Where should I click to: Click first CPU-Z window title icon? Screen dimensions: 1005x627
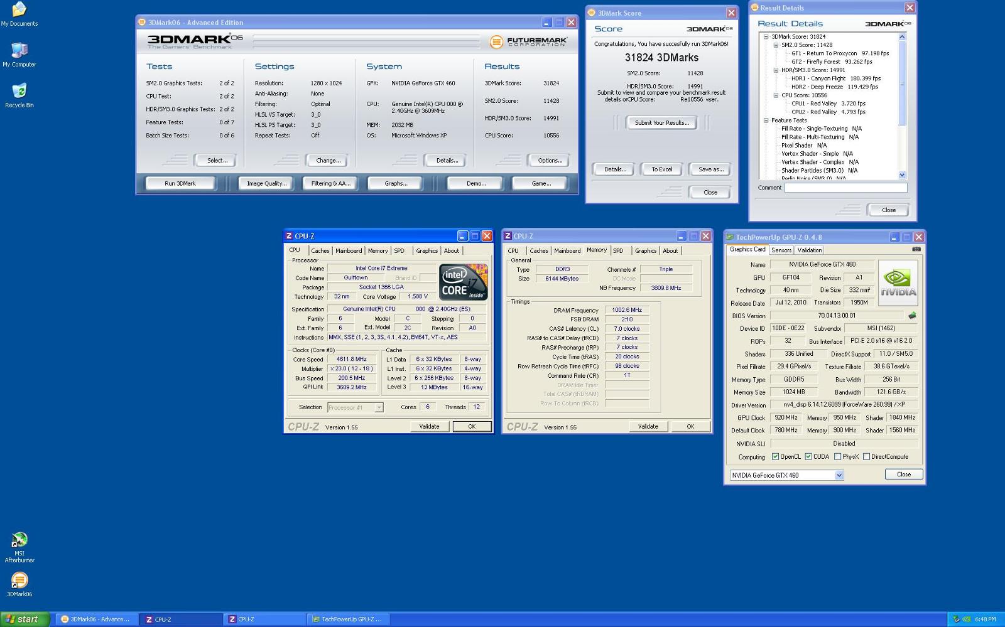pos(289,236)
